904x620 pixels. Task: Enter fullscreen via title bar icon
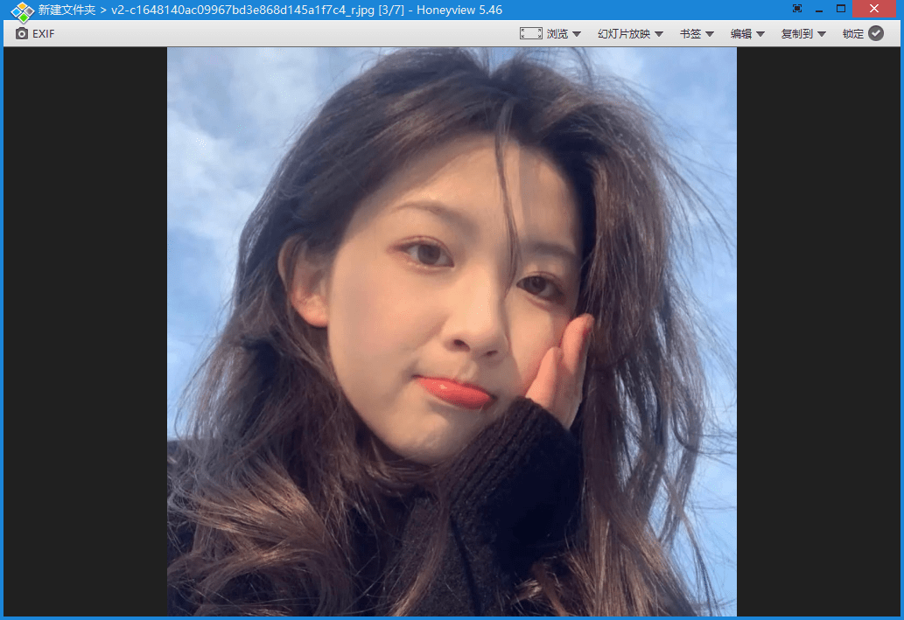pos(796,9)
